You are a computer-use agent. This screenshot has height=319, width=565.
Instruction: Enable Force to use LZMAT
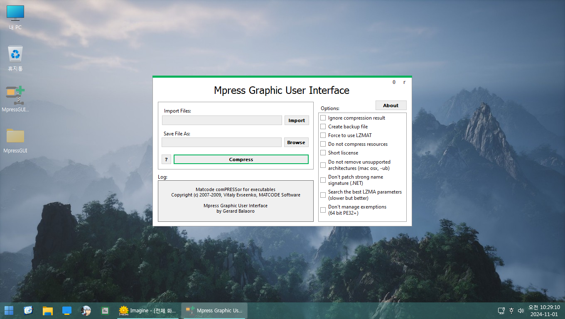click(323, 135)
